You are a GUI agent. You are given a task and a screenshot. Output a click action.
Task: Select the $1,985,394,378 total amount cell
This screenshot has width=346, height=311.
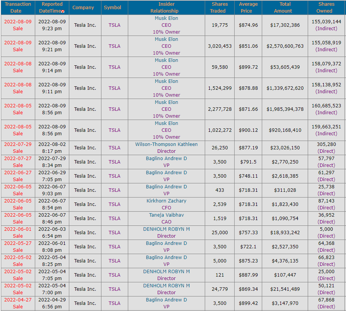[x=285, y=109]
